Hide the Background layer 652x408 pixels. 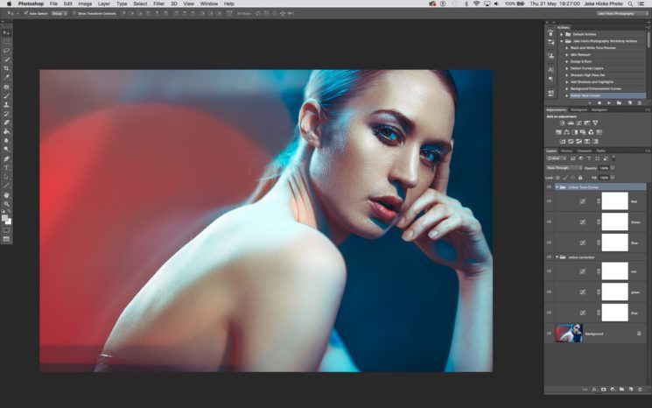pyautogui.click(x=549, y=334)
